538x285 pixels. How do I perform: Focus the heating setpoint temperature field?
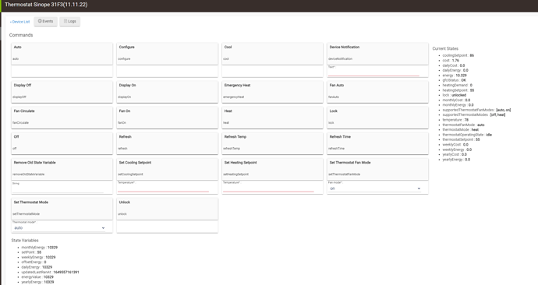coord(268,188)
